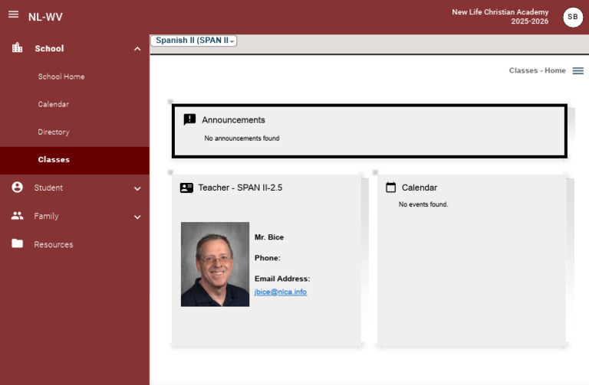
Task: Click the NL-WV site title
Action: click(x=45, y=17)
